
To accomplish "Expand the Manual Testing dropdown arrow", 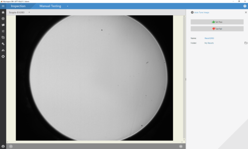I will click(x=67, y=6).
